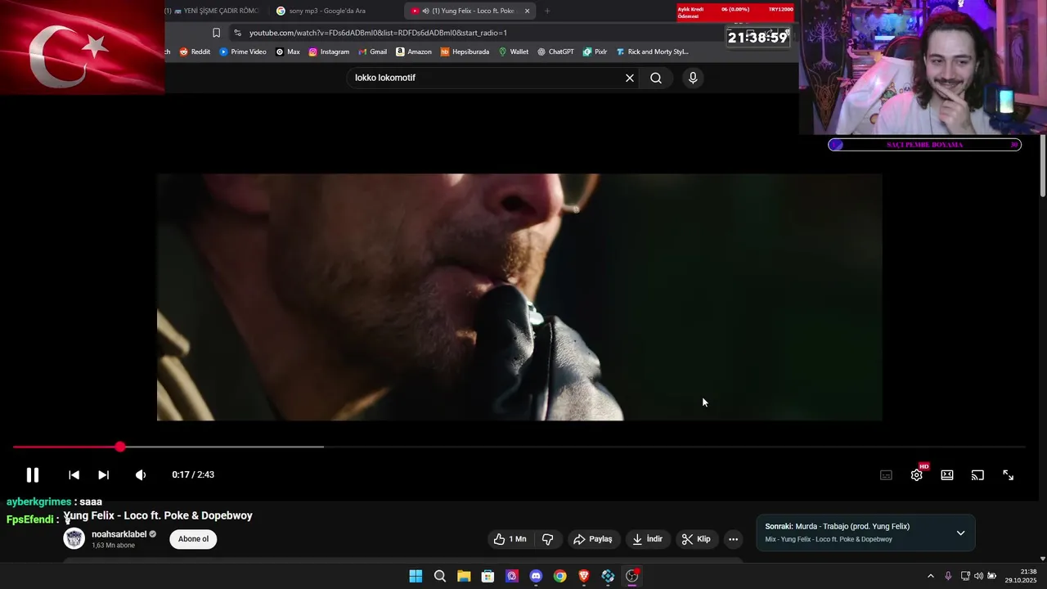Viewport: 1047px width, 589px height.
Task: Open the taskbar clock showing 21:38
Action: pyautogui.click(x=1021, y=576)
